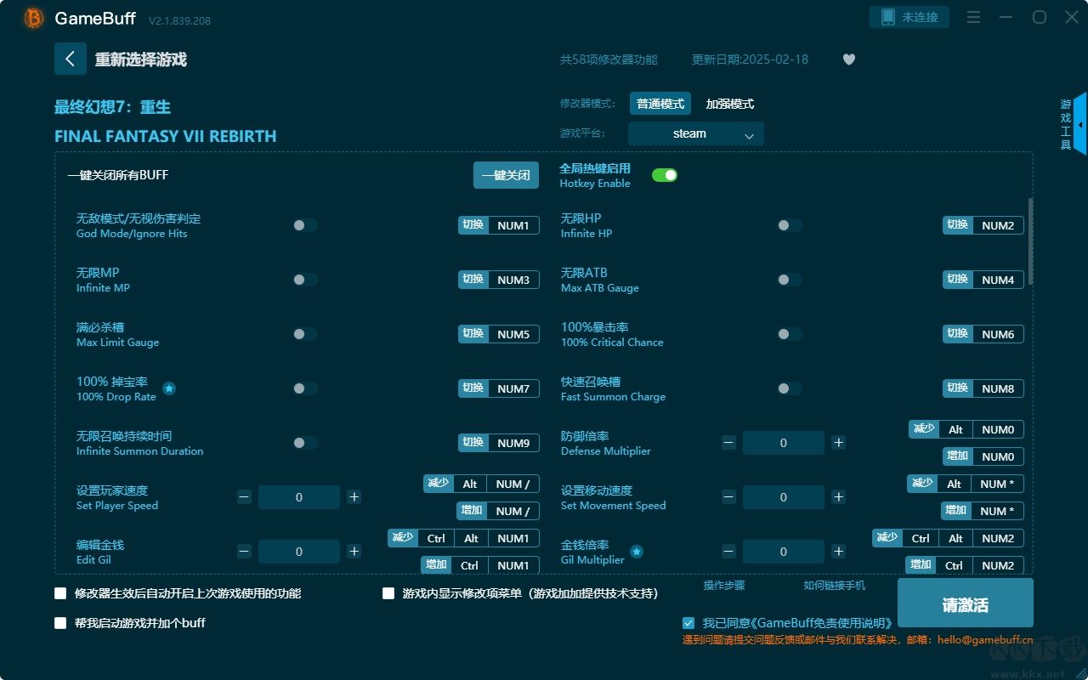Click the cheat list vertical scrollbar

point(1031,241)
